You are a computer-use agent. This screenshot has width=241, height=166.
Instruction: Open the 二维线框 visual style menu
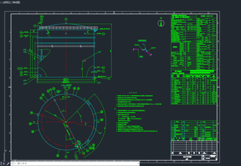pyautogui.click(x=15, y=2)
